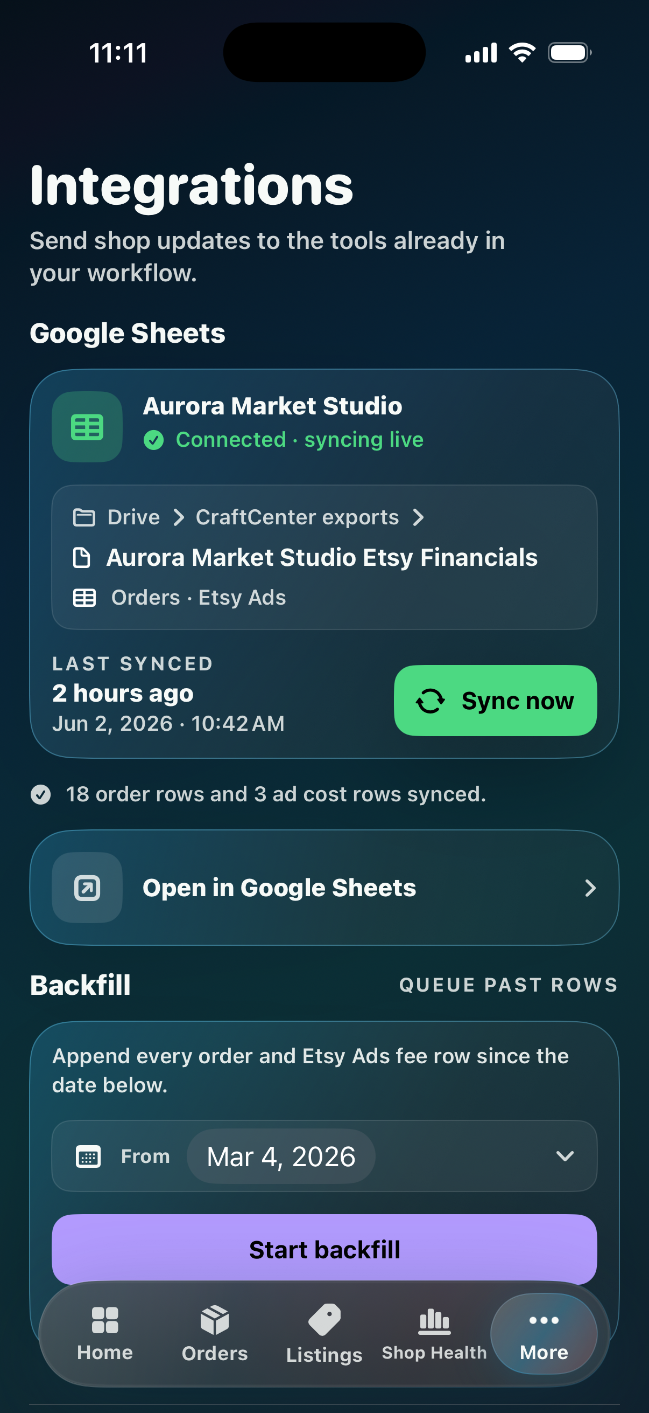Tap the green Google Sheets app icon

[x=87, y=427]
